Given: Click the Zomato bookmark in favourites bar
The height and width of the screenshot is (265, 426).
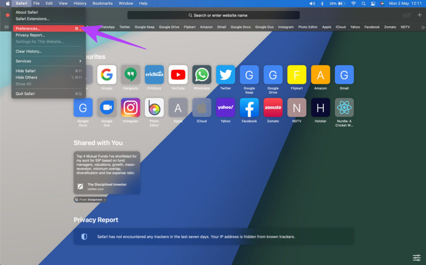Looking at the screenshot, I should pos(390,27).
